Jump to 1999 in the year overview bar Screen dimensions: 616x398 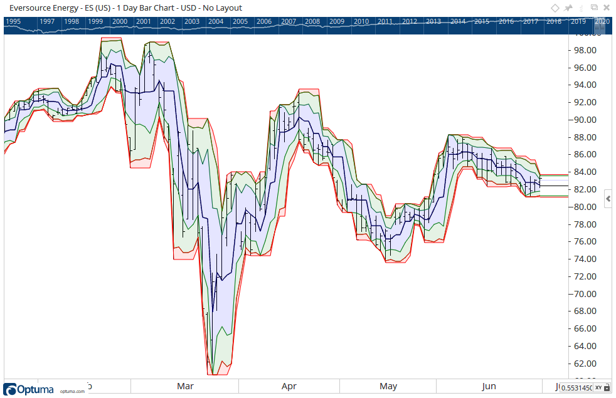click(x=95, y=21)
